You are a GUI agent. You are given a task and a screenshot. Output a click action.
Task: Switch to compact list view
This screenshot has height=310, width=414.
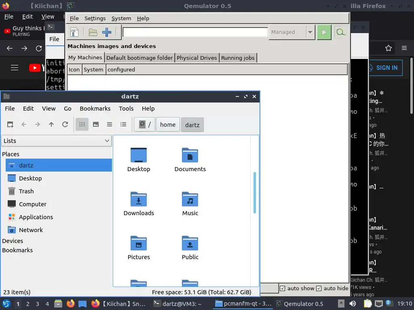pos(110,124)
